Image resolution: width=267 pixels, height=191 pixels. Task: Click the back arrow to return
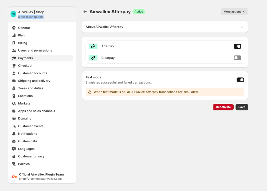tap(85, 11)
